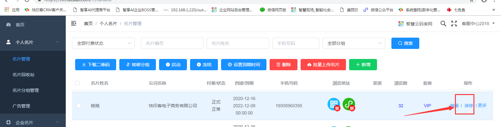This screenshot has width=501, height=127.
Task: Expand the 企业名片 sidebar menu
Action: [x=57, y=122]
